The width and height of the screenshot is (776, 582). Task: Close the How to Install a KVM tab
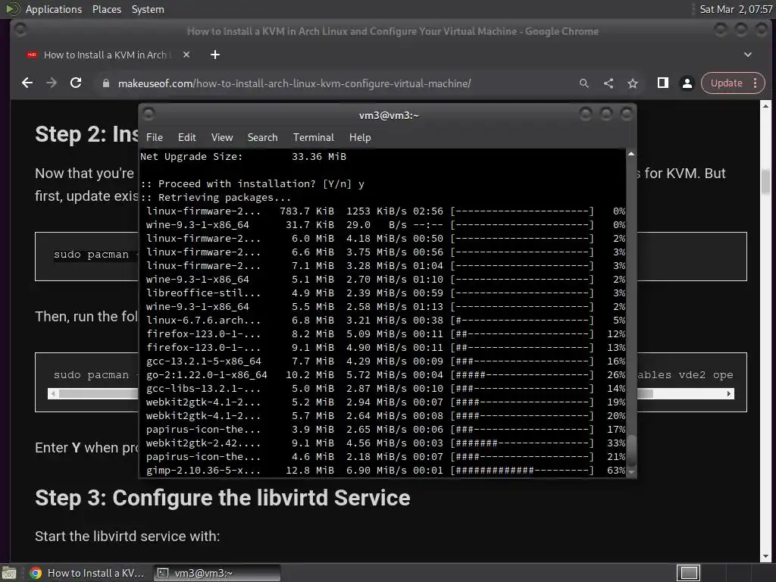(186, 55)
